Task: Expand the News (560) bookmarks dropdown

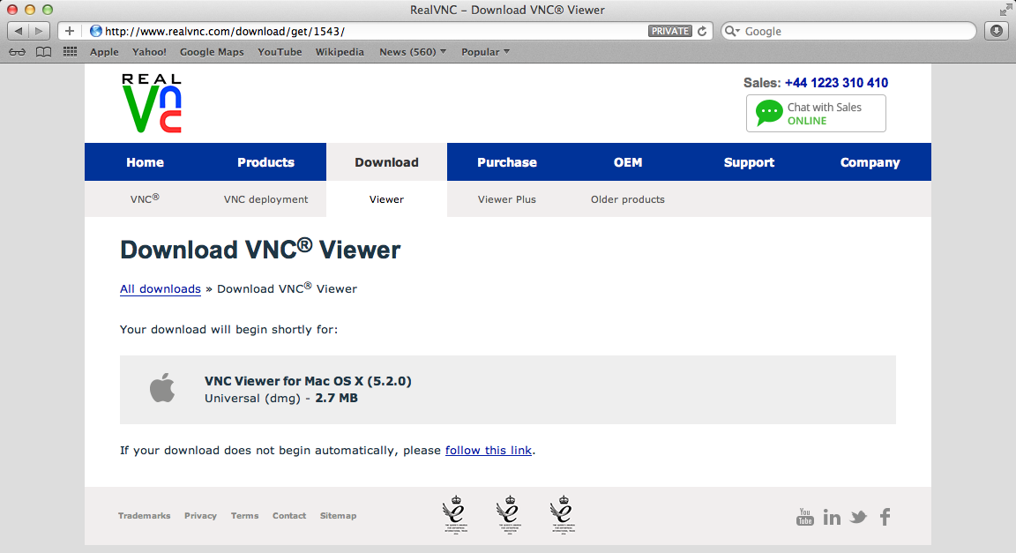Action: [x=413, y=52]
